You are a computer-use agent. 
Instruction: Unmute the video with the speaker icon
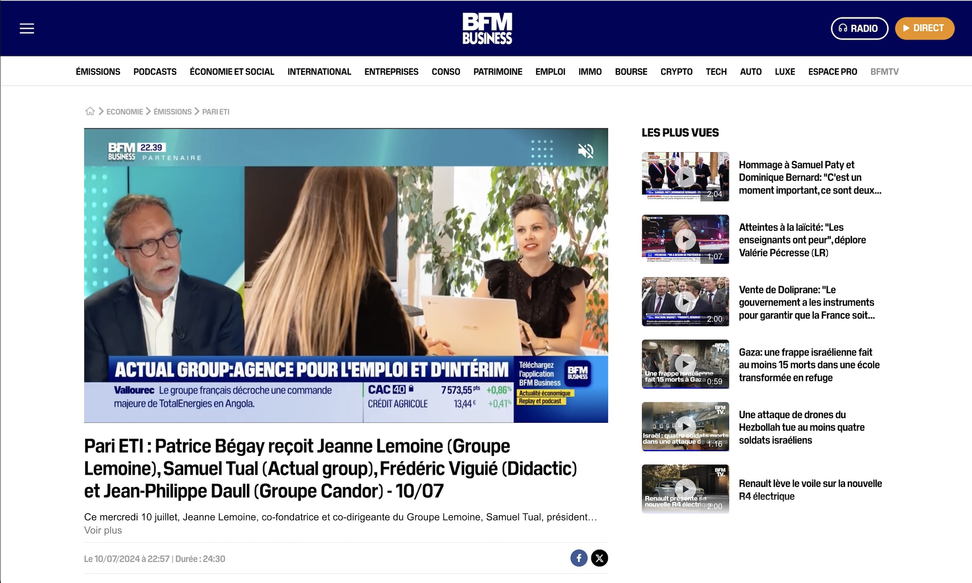click(585, 151)
